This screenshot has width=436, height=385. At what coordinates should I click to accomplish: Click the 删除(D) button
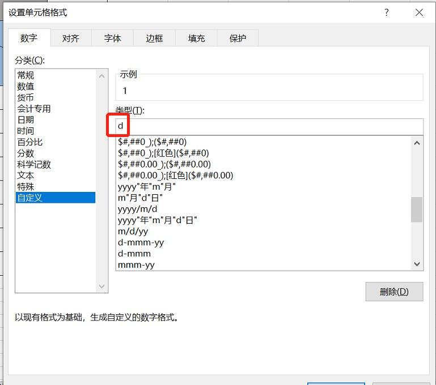tap(394, 292)
